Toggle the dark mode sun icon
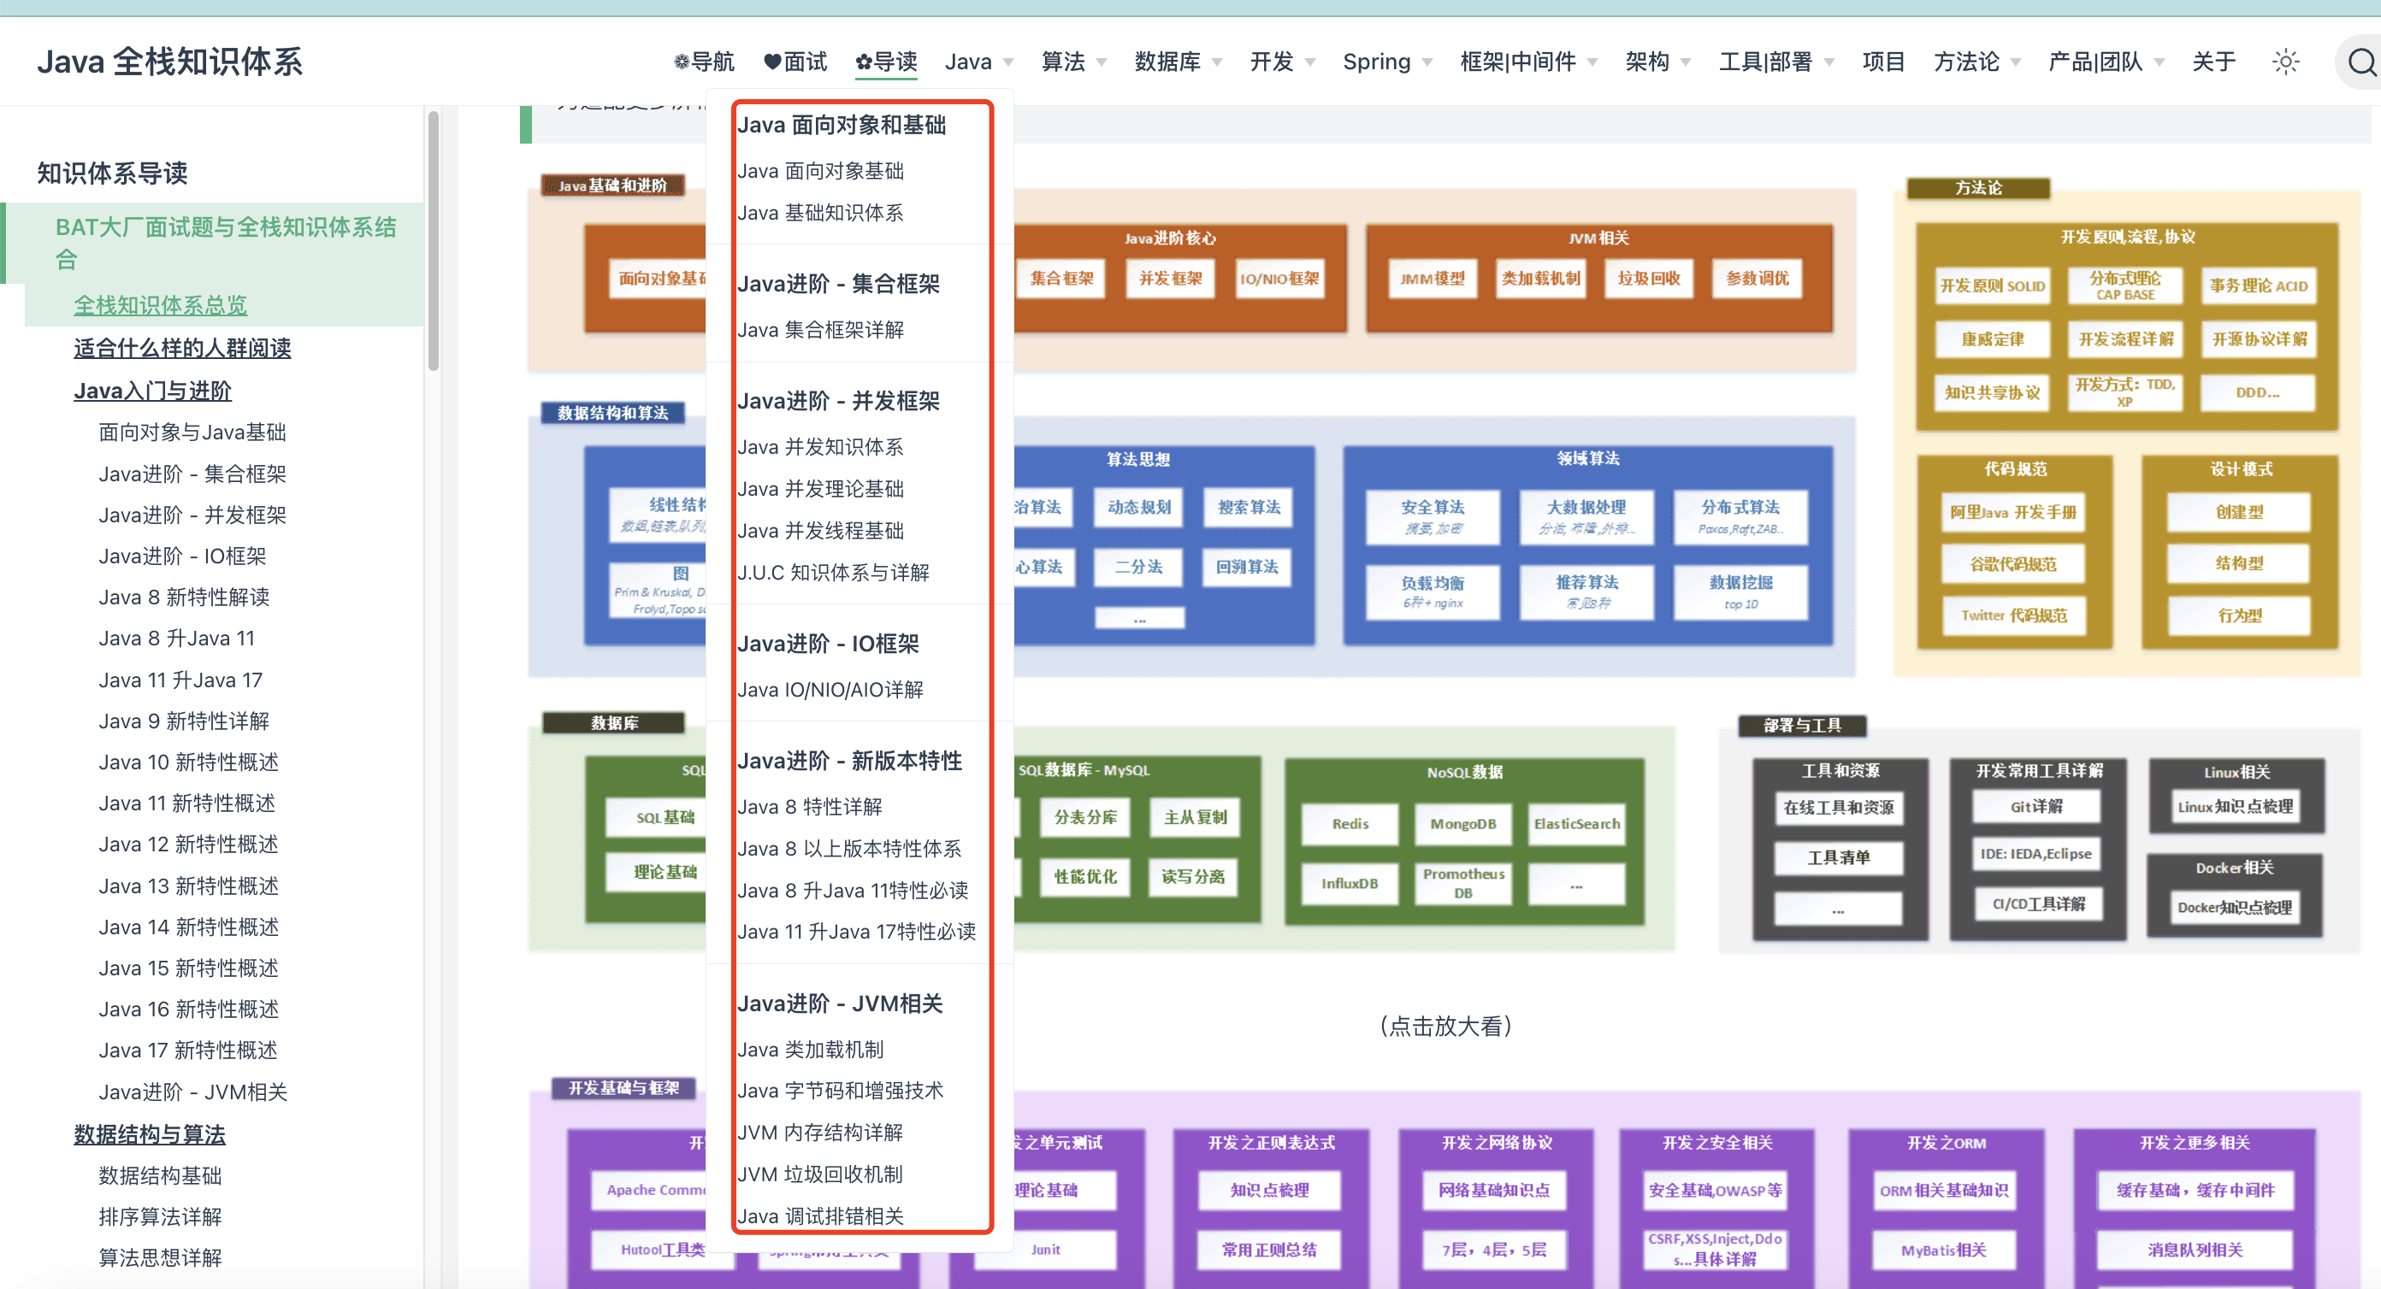Image resolution: width=2381 pixels, height=1289 pixels. (2285, 62)
